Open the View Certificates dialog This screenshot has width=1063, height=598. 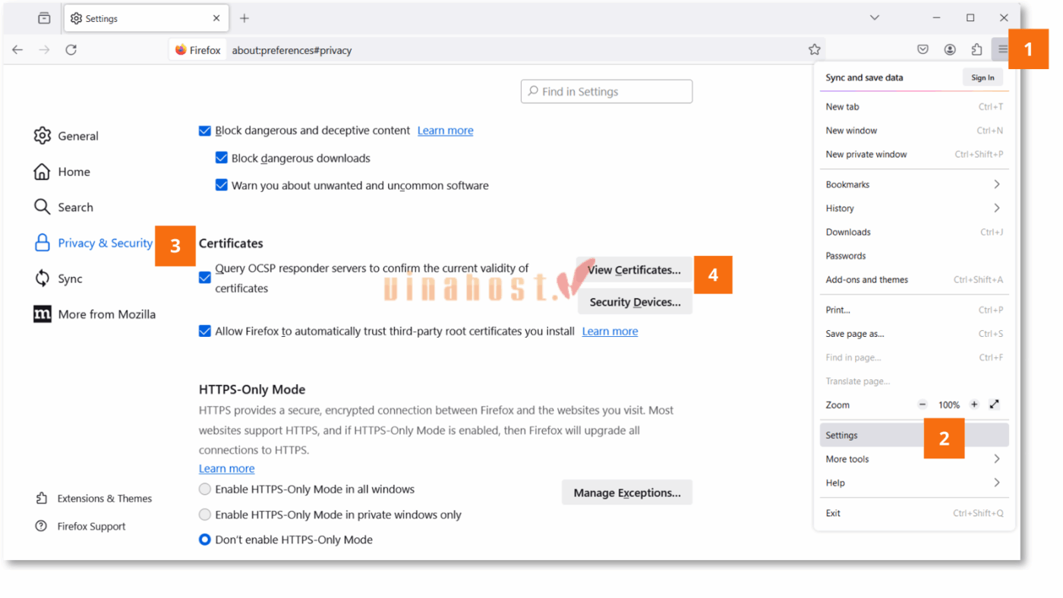click(x=635, y=269)
